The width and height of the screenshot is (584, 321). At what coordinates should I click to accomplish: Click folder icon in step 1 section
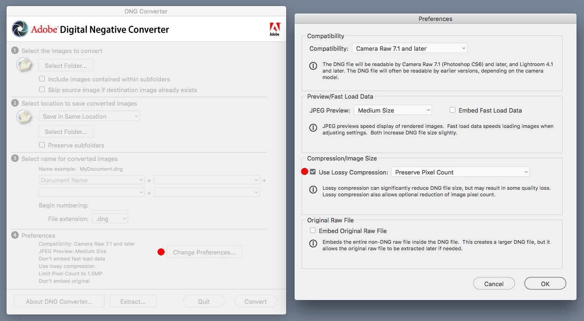click(x=24, y=65)
